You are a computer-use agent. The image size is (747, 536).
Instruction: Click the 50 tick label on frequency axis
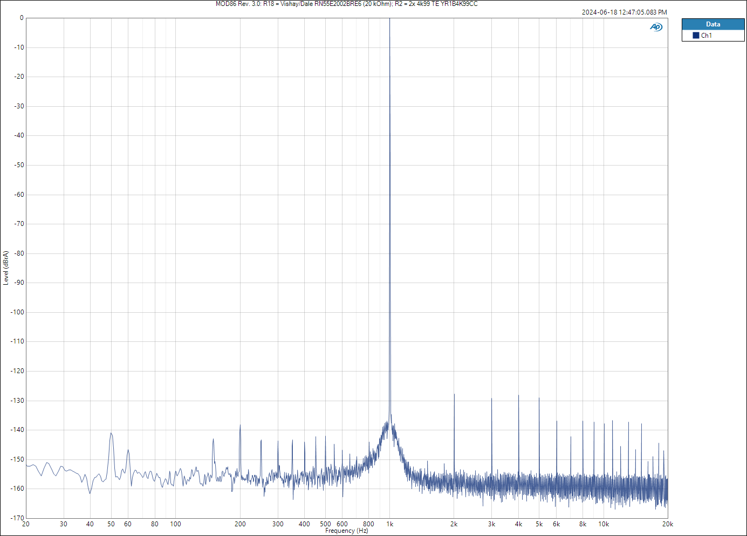pos(111,524)
